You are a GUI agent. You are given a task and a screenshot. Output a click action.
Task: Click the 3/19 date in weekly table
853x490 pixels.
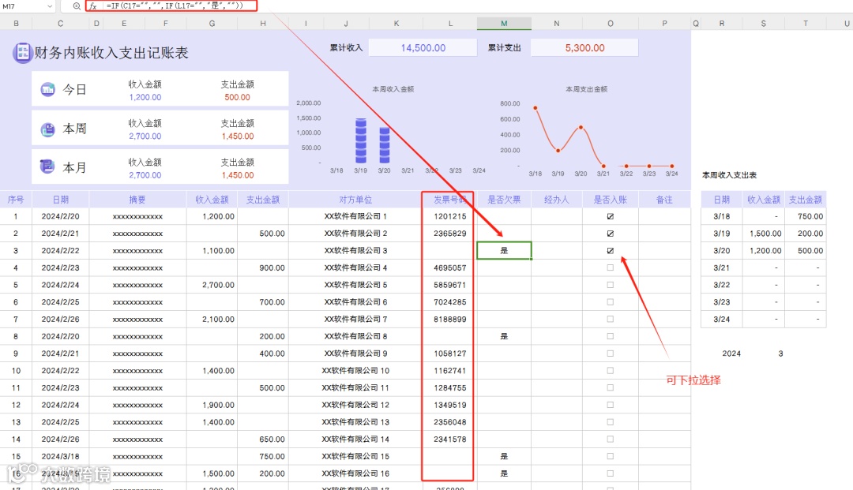tap(721, 234)
